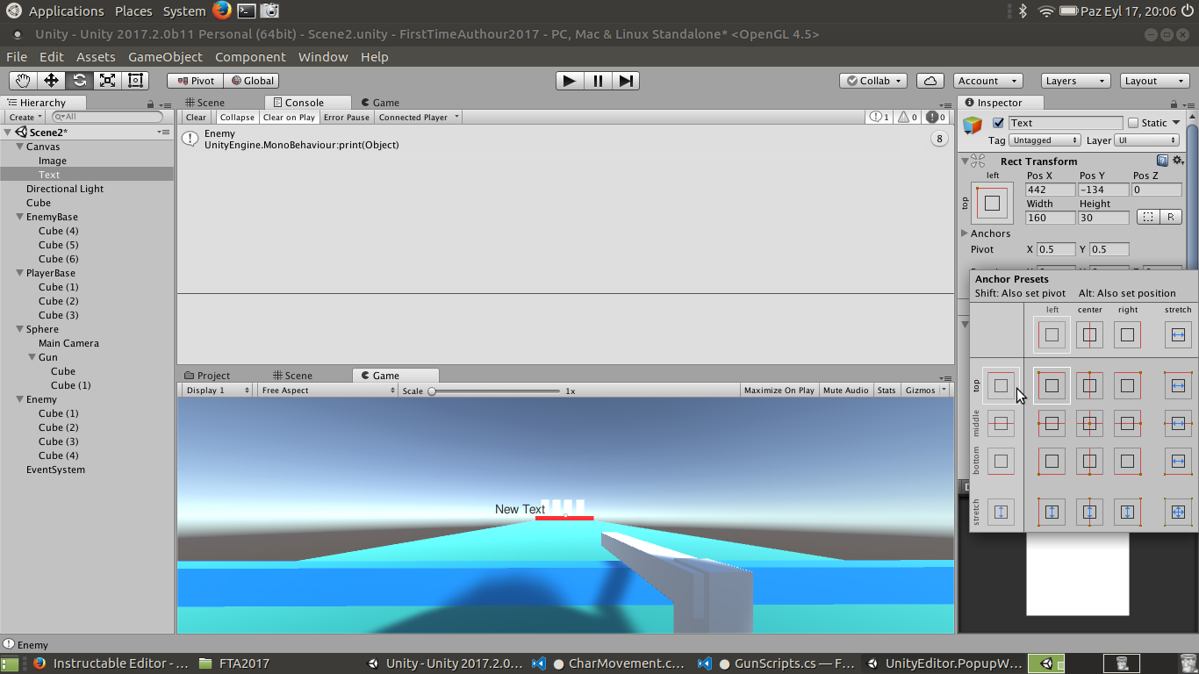The image size is (1199, 674).
Task: Toggle Clear on Play in Console
Action: 289,117
